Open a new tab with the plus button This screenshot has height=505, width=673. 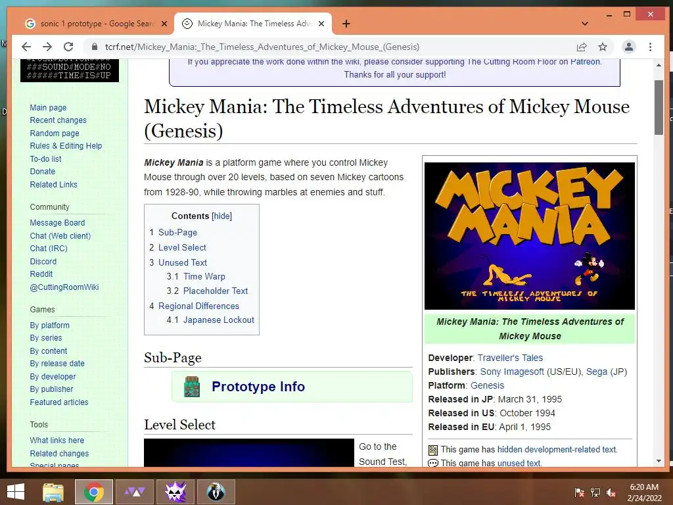(346, 24)
